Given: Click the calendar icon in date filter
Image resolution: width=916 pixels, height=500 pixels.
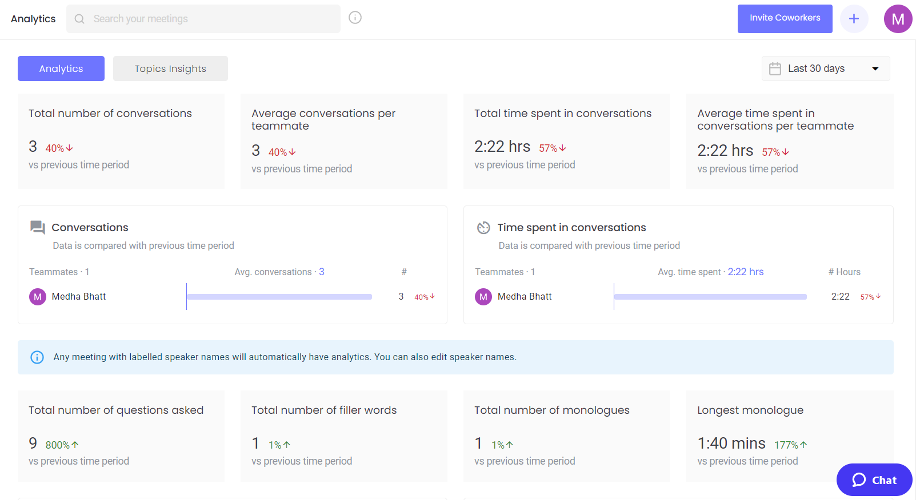Looking at the screenshot, I should click(x=775, y=68).
